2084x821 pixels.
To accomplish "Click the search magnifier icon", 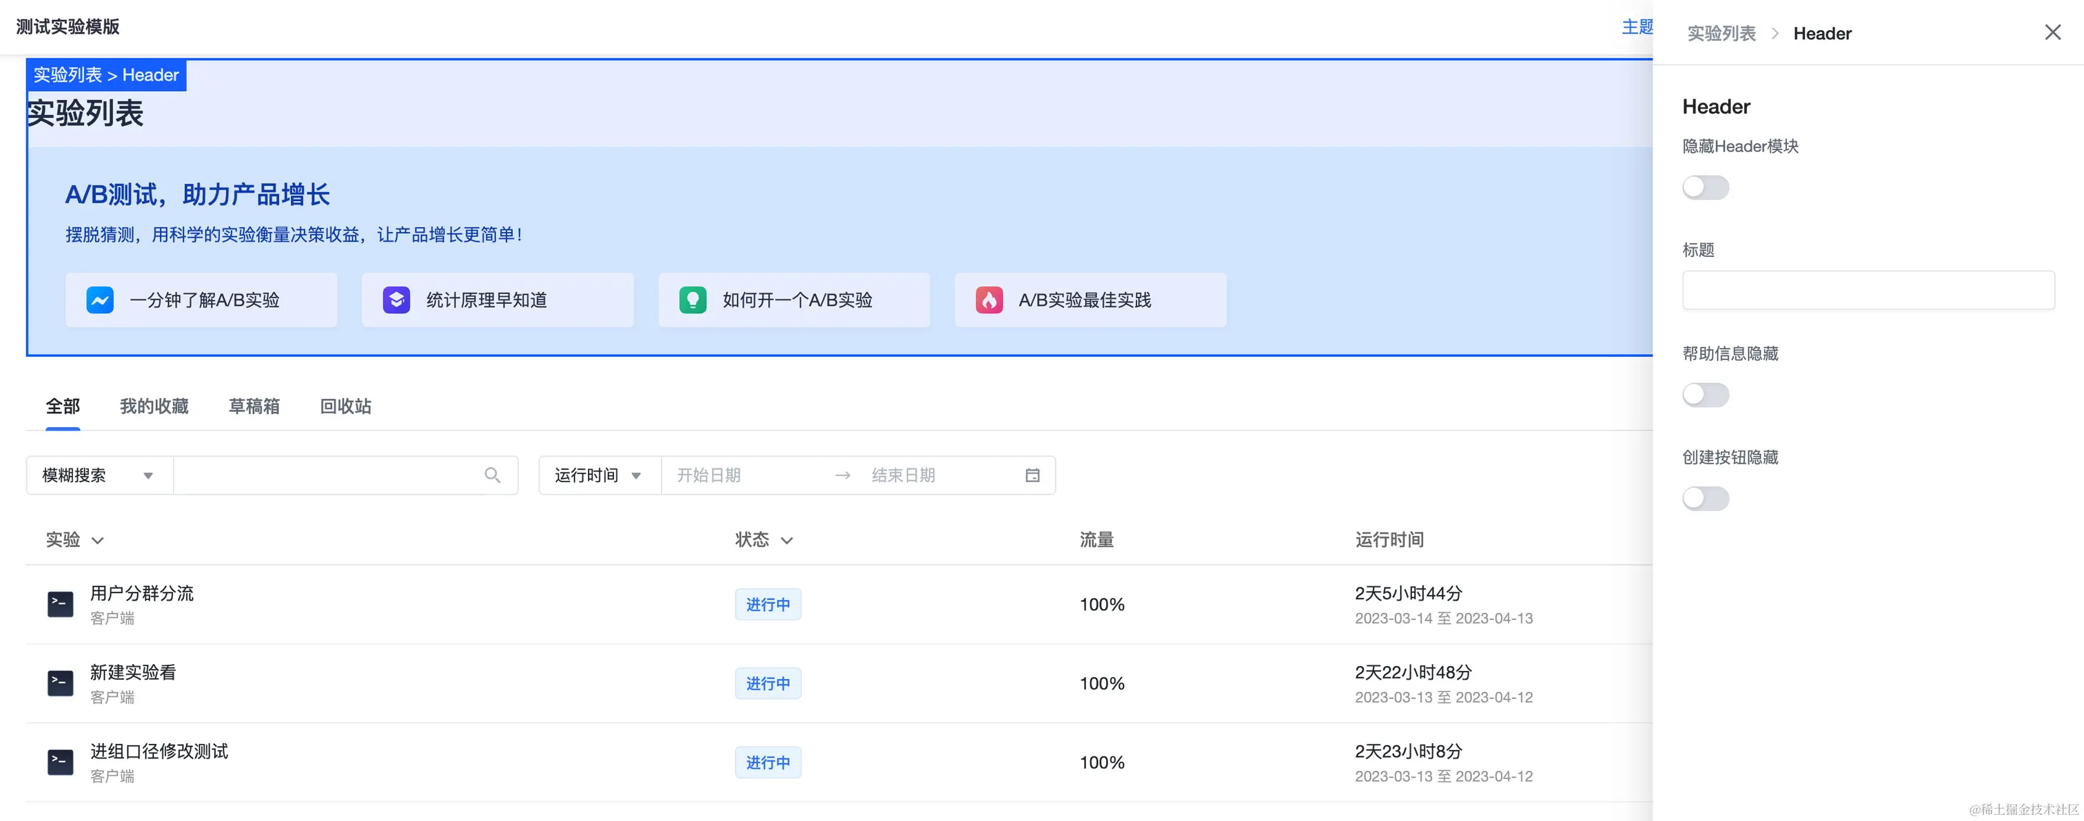I will (492, 476).
